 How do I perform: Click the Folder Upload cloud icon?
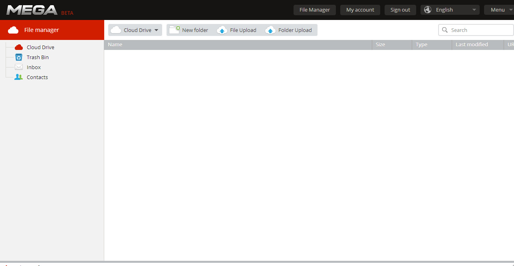pos(270,30)
